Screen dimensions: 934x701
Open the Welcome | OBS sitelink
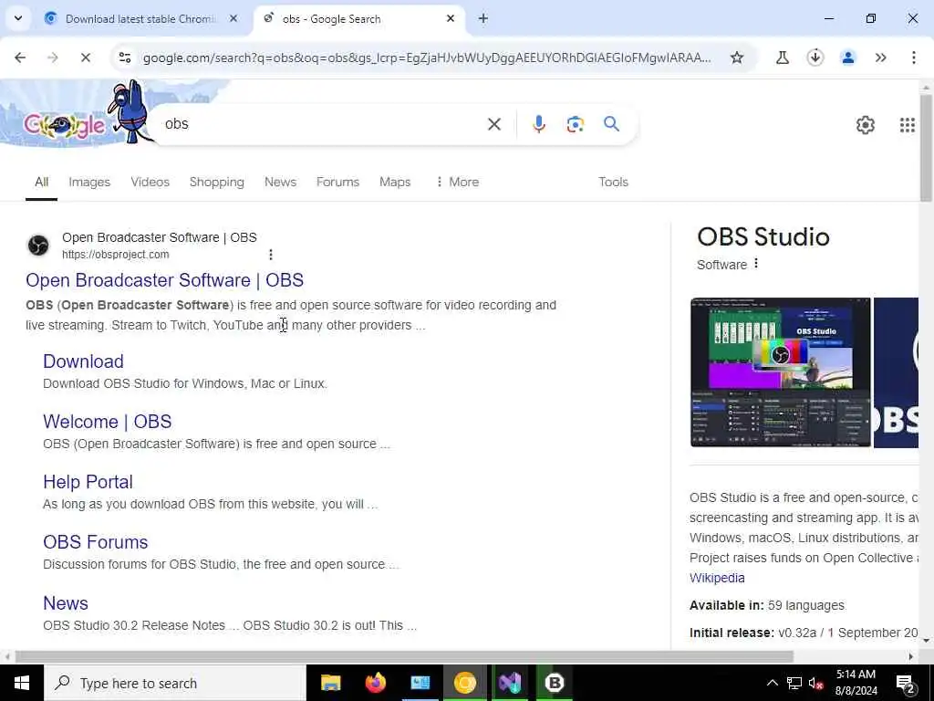pos(108,422)
